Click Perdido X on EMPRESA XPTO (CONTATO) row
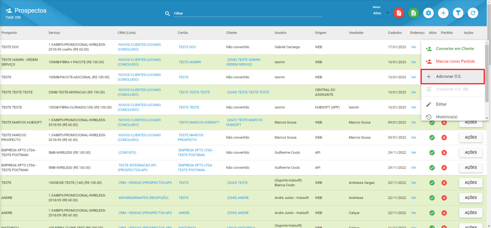 point(444,153)
